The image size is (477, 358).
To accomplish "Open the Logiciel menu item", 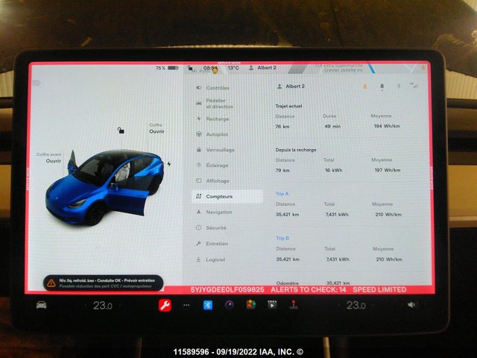I will (x=217, y=260).
